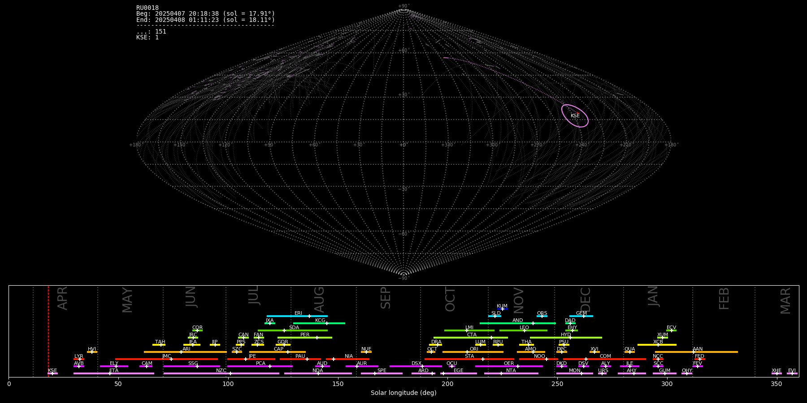This screenshot has width=807, height=403.
Task: Click the CTA shower label
Action: click(x=472, y=335)
